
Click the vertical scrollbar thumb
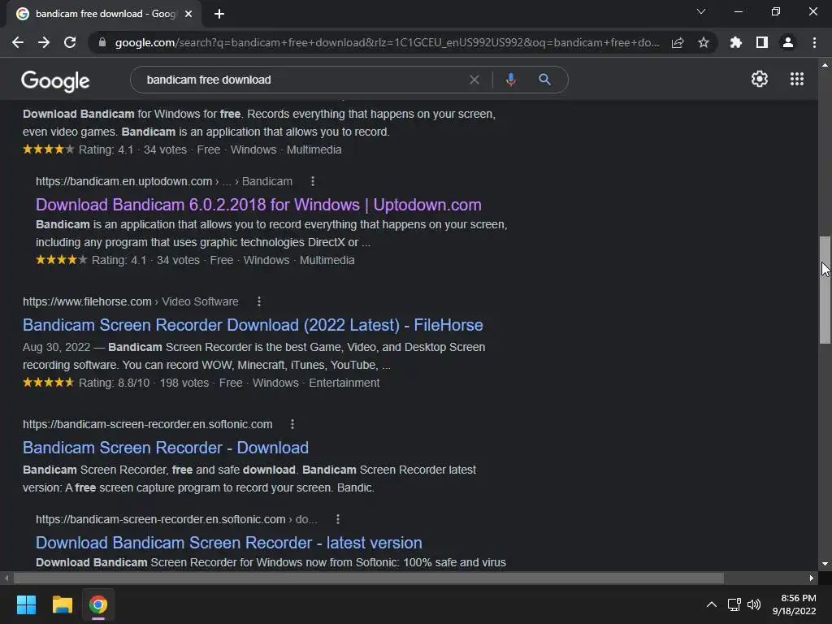point(825,290)
